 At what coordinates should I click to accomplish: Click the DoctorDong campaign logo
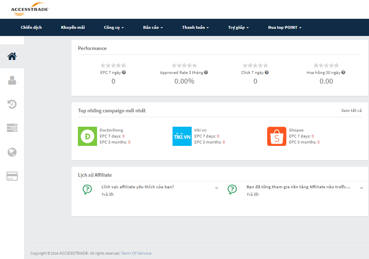87,136
